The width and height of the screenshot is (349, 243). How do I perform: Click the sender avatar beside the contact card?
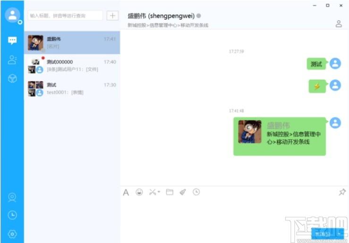click(335, 123)
